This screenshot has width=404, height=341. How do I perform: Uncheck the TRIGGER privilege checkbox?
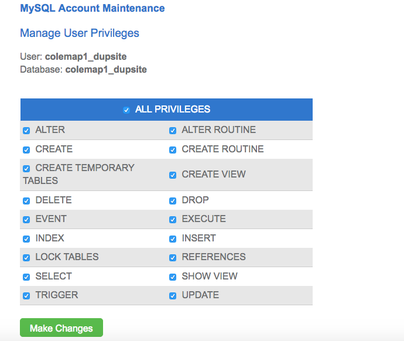[x=26, y=296]
